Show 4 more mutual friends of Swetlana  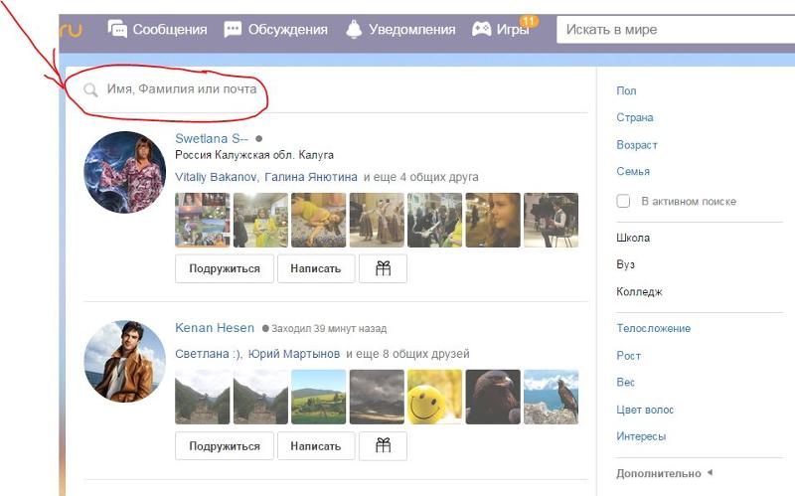420,177
